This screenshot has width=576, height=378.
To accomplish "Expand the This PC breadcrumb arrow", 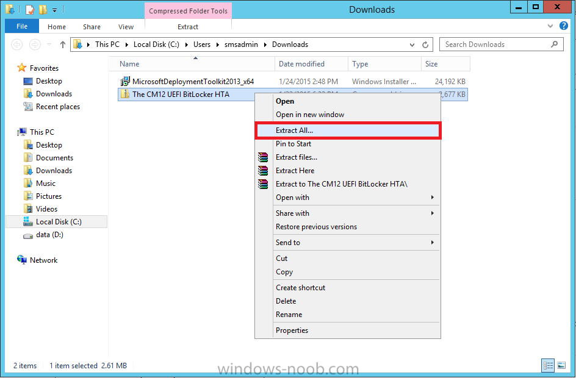I will click(127, 45).
